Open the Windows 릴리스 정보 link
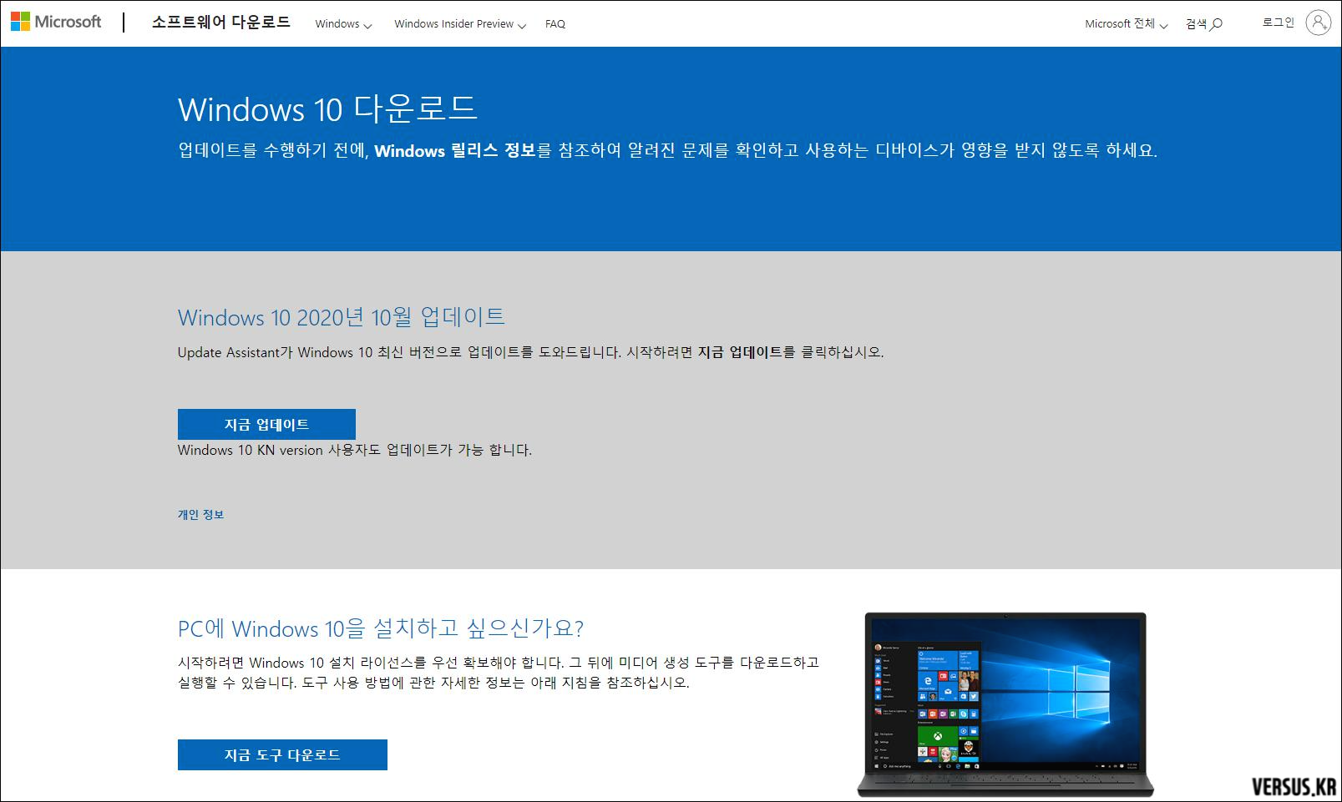 point(454,151)
